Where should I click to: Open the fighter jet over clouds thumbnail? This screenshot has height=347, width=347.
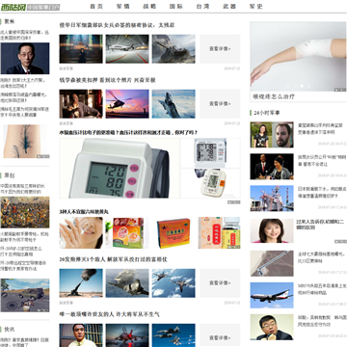(x=173, y=104)
